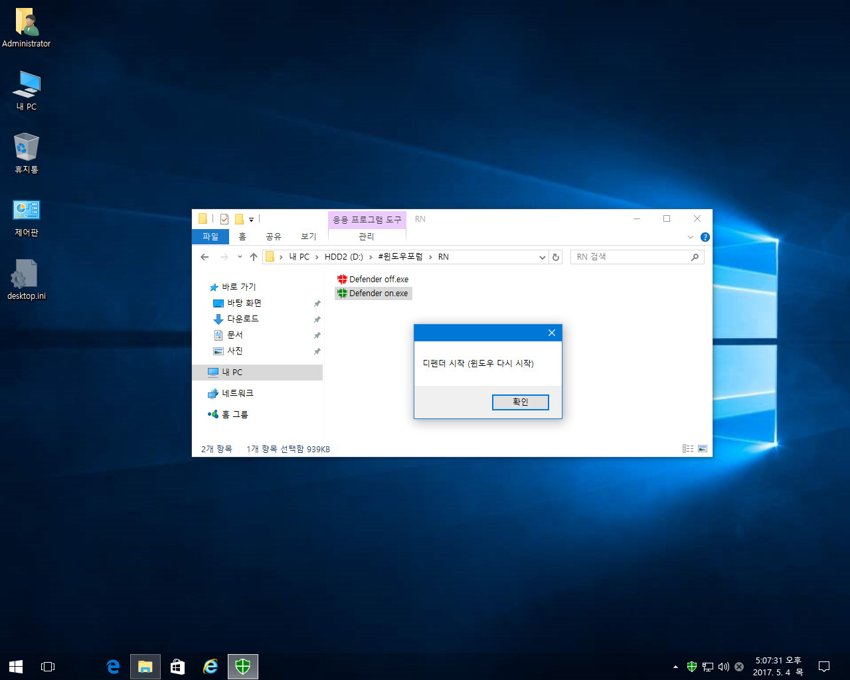850x680 pixels.
Task: Open the 파일 ribbon tab
Action: tap(211, 236)
